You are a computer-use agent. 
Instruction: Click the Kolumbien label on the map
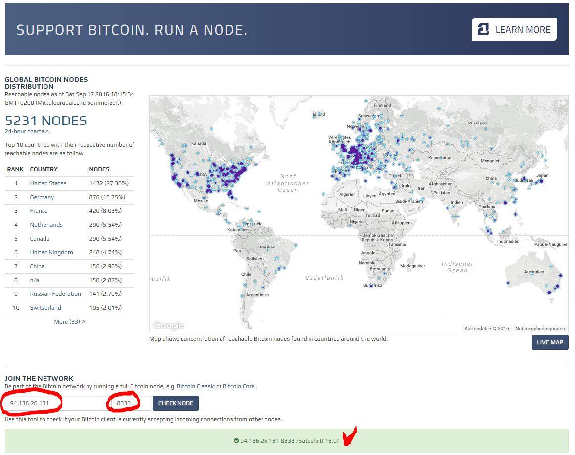[238, 230]
